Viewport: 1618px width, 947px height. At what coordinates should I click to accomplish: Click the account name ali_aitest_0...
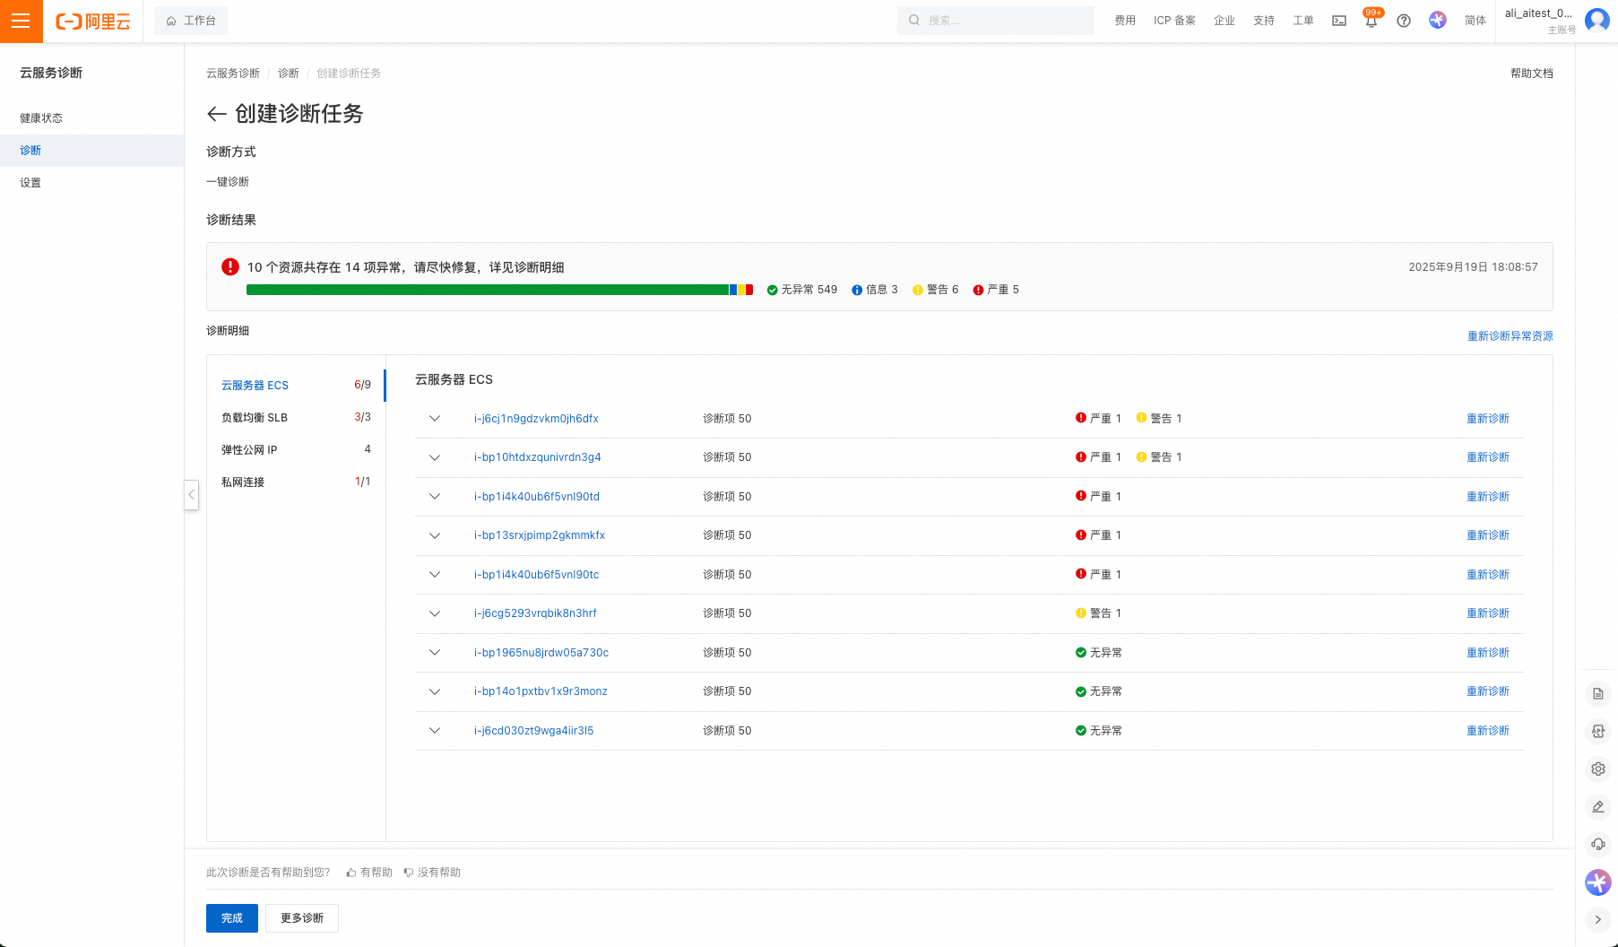(x=1538, y=13)
